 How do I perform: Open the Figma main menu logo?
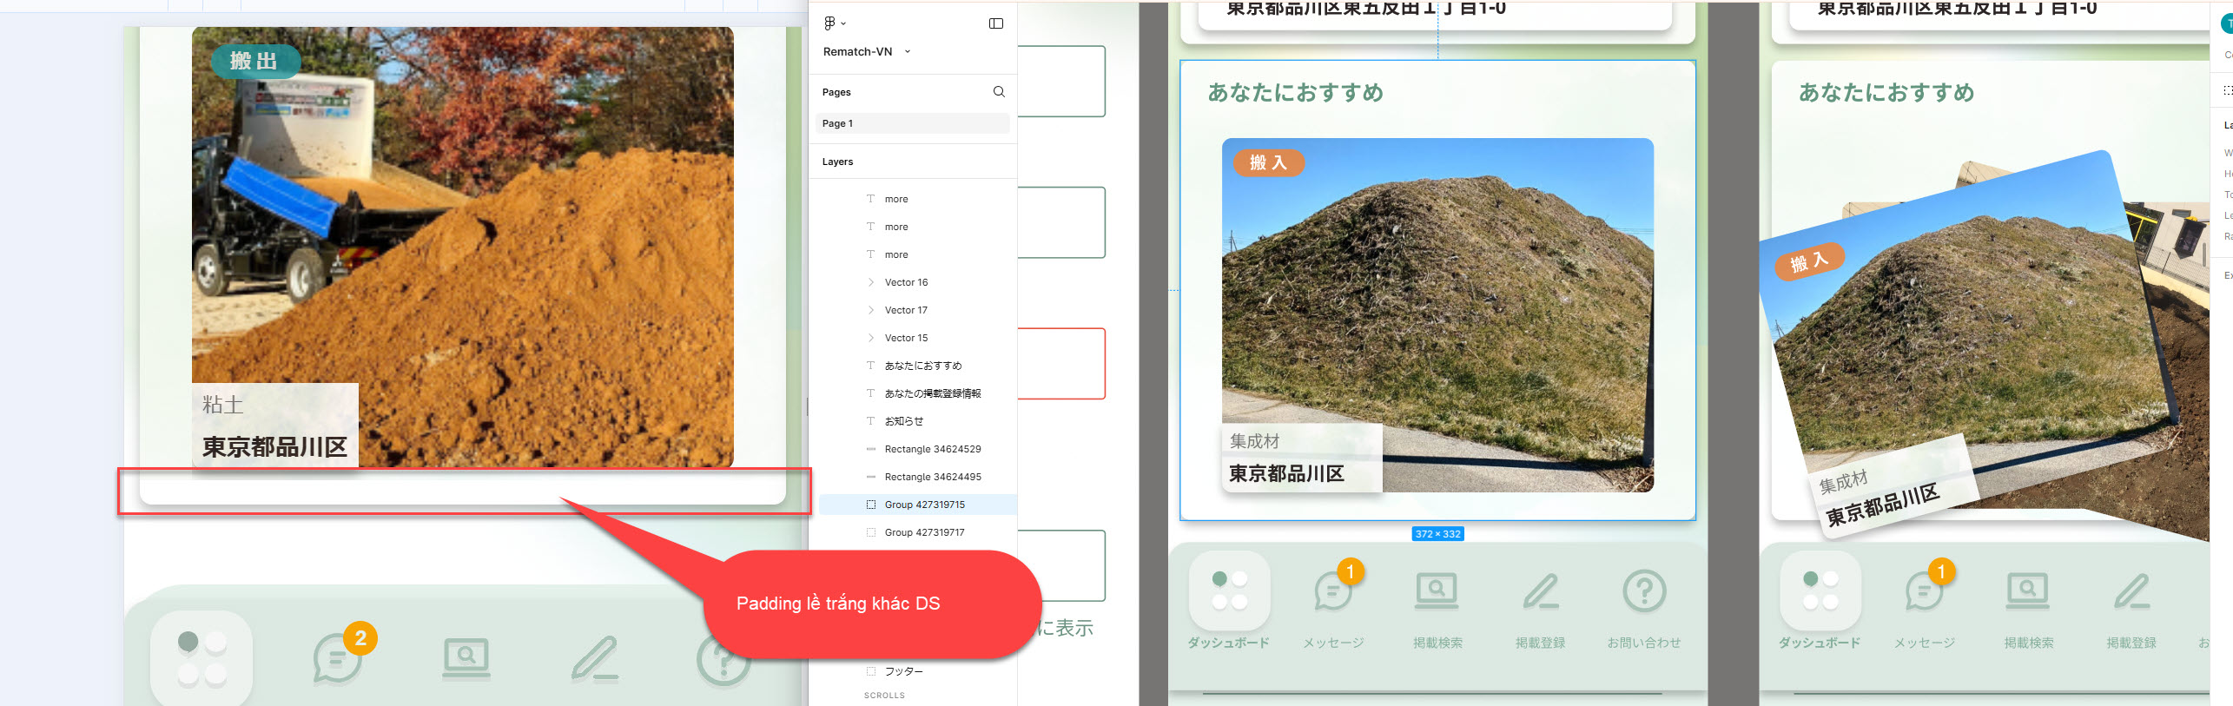(830, 23)
